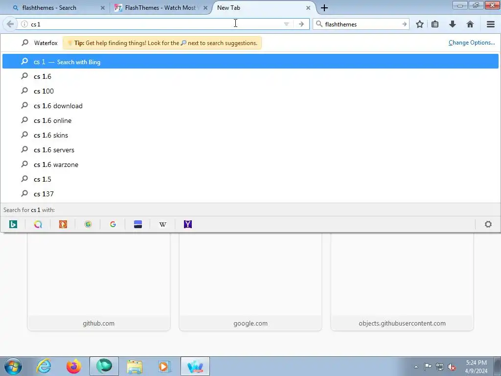Go to Home page icon
Image resolution: width=501 pixels, height=376 pixels.
point(470,24)
